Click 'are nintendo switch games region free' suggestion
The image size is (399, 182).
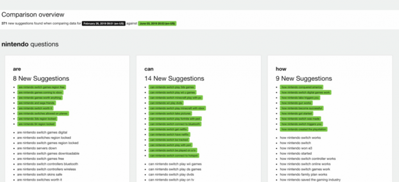(41, 87)
